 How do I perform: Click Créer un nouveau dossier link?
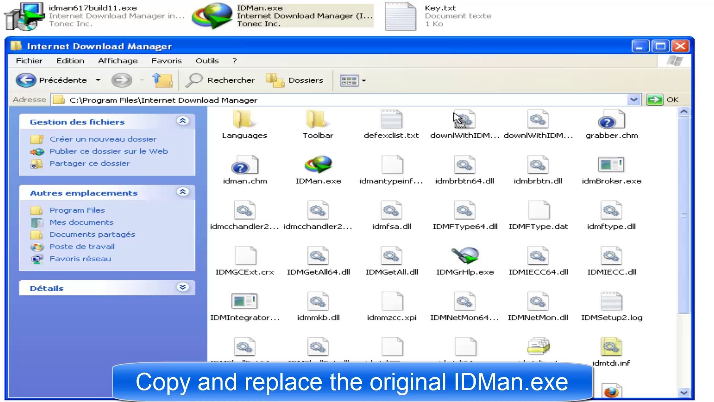(103, 139)
